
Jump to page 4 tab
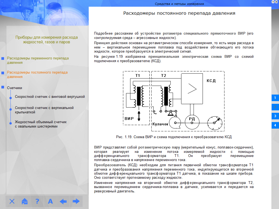(275, 125)
